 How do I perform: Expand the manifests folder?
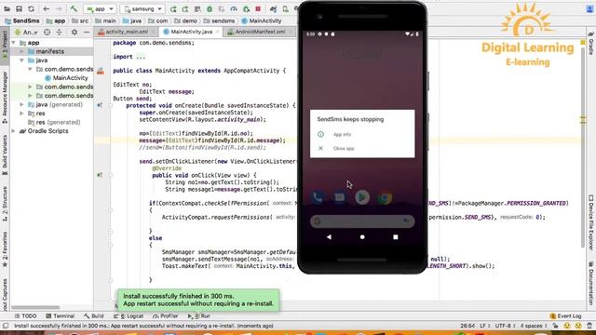(21, 51)
